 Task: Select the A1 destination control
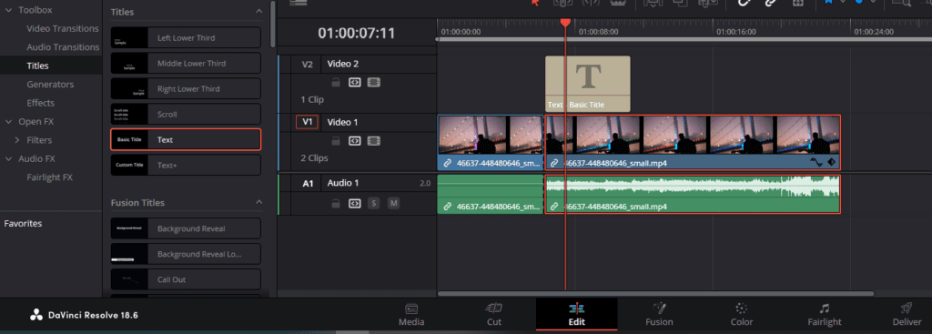[x=308, y=184]
